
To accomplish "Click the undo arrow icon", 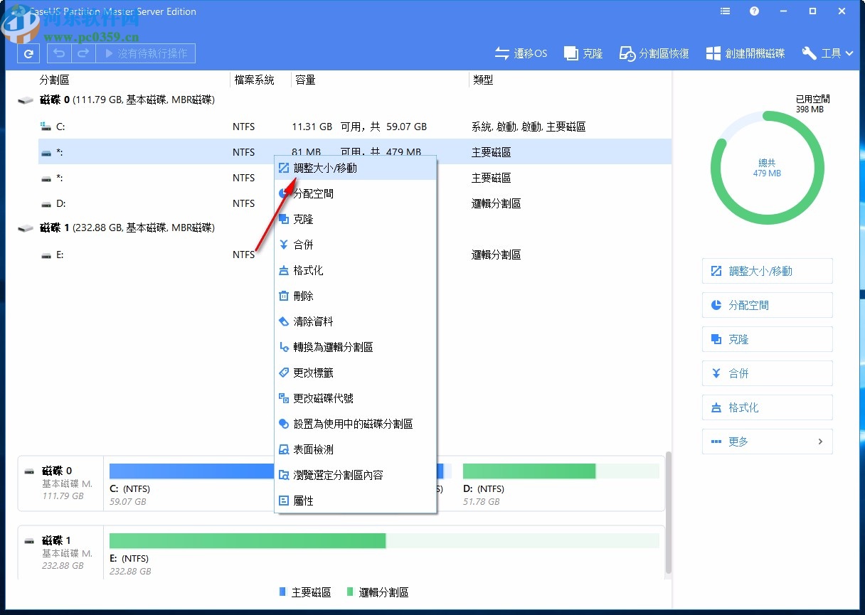I will coord(59,53).
